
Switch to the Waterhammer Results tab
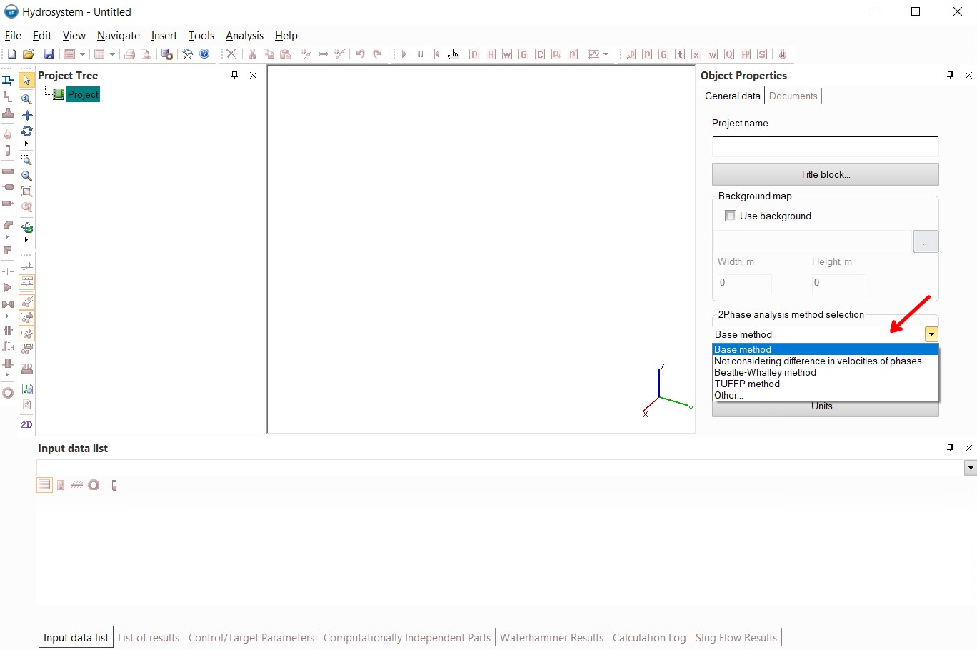(551, 638)
